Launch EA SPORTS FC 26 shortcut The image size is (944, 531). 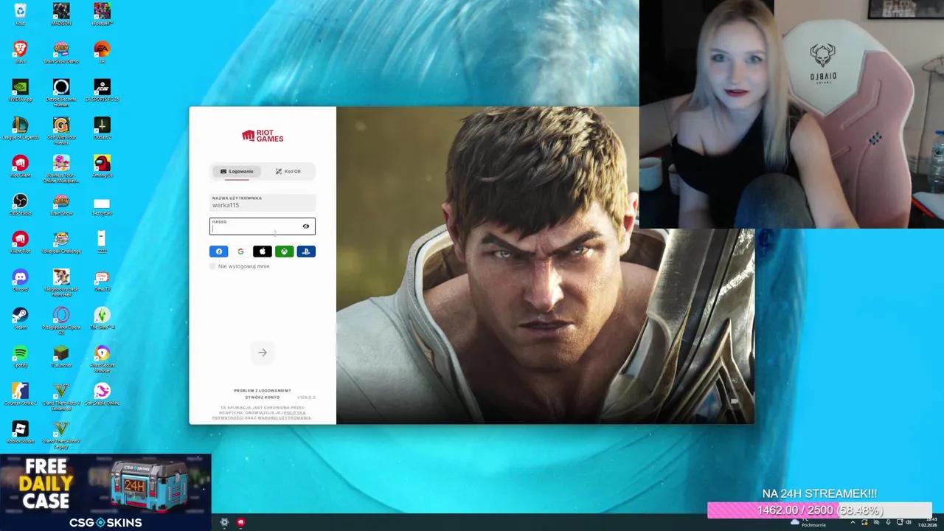tap(102, 91)
